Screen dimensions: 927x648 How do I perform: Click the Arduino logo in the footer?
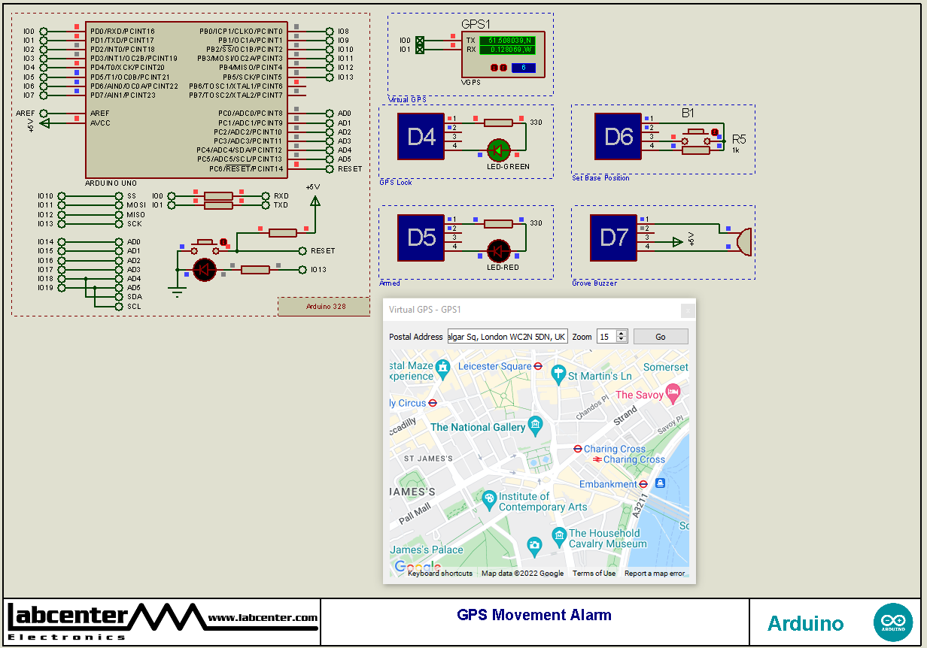[893, 622]
